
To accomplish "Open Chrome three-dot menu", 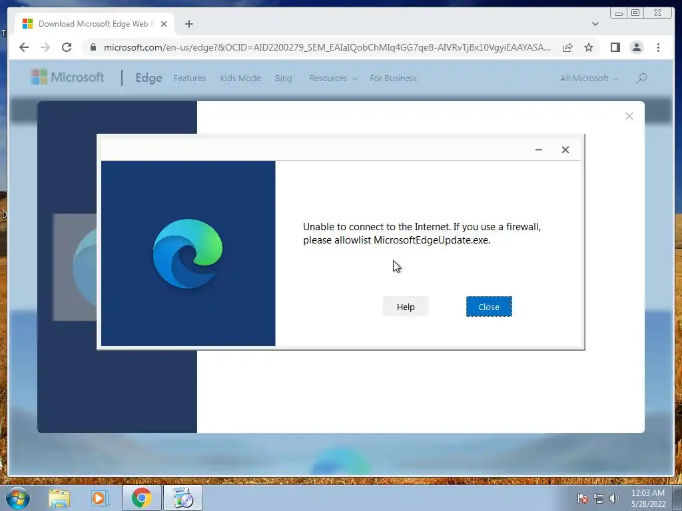I will (658, 47).
